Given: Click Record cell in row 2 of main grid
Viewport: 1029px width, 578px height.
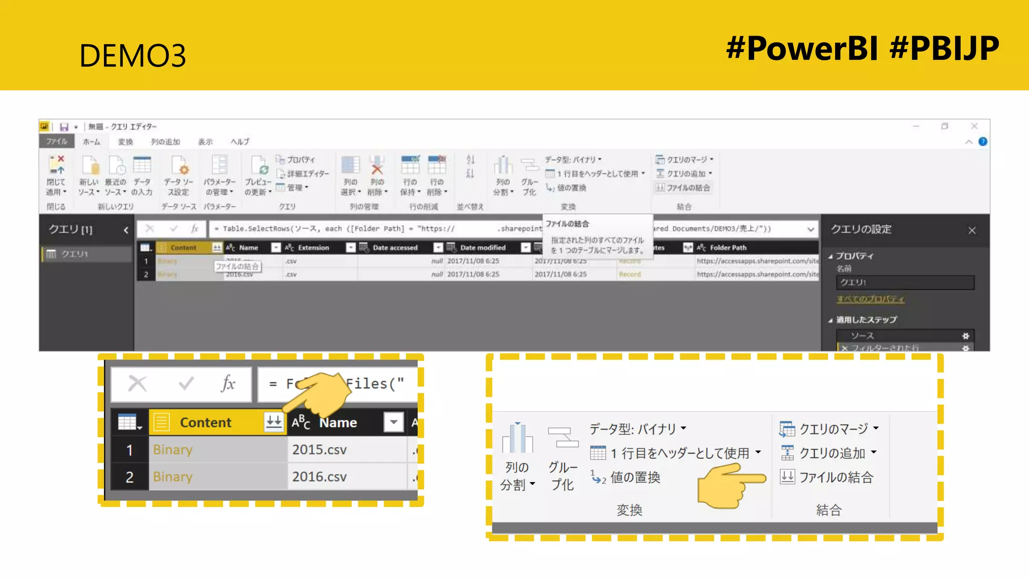Looking at the screenshot, I should [630, 274].
